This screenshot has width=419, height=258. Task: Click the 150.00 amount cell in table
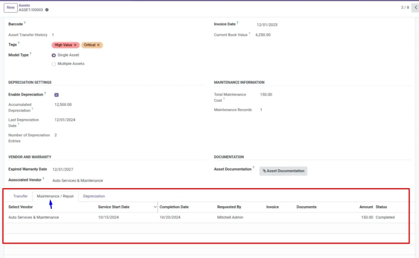pyautogui.click(x=367, y=218)
